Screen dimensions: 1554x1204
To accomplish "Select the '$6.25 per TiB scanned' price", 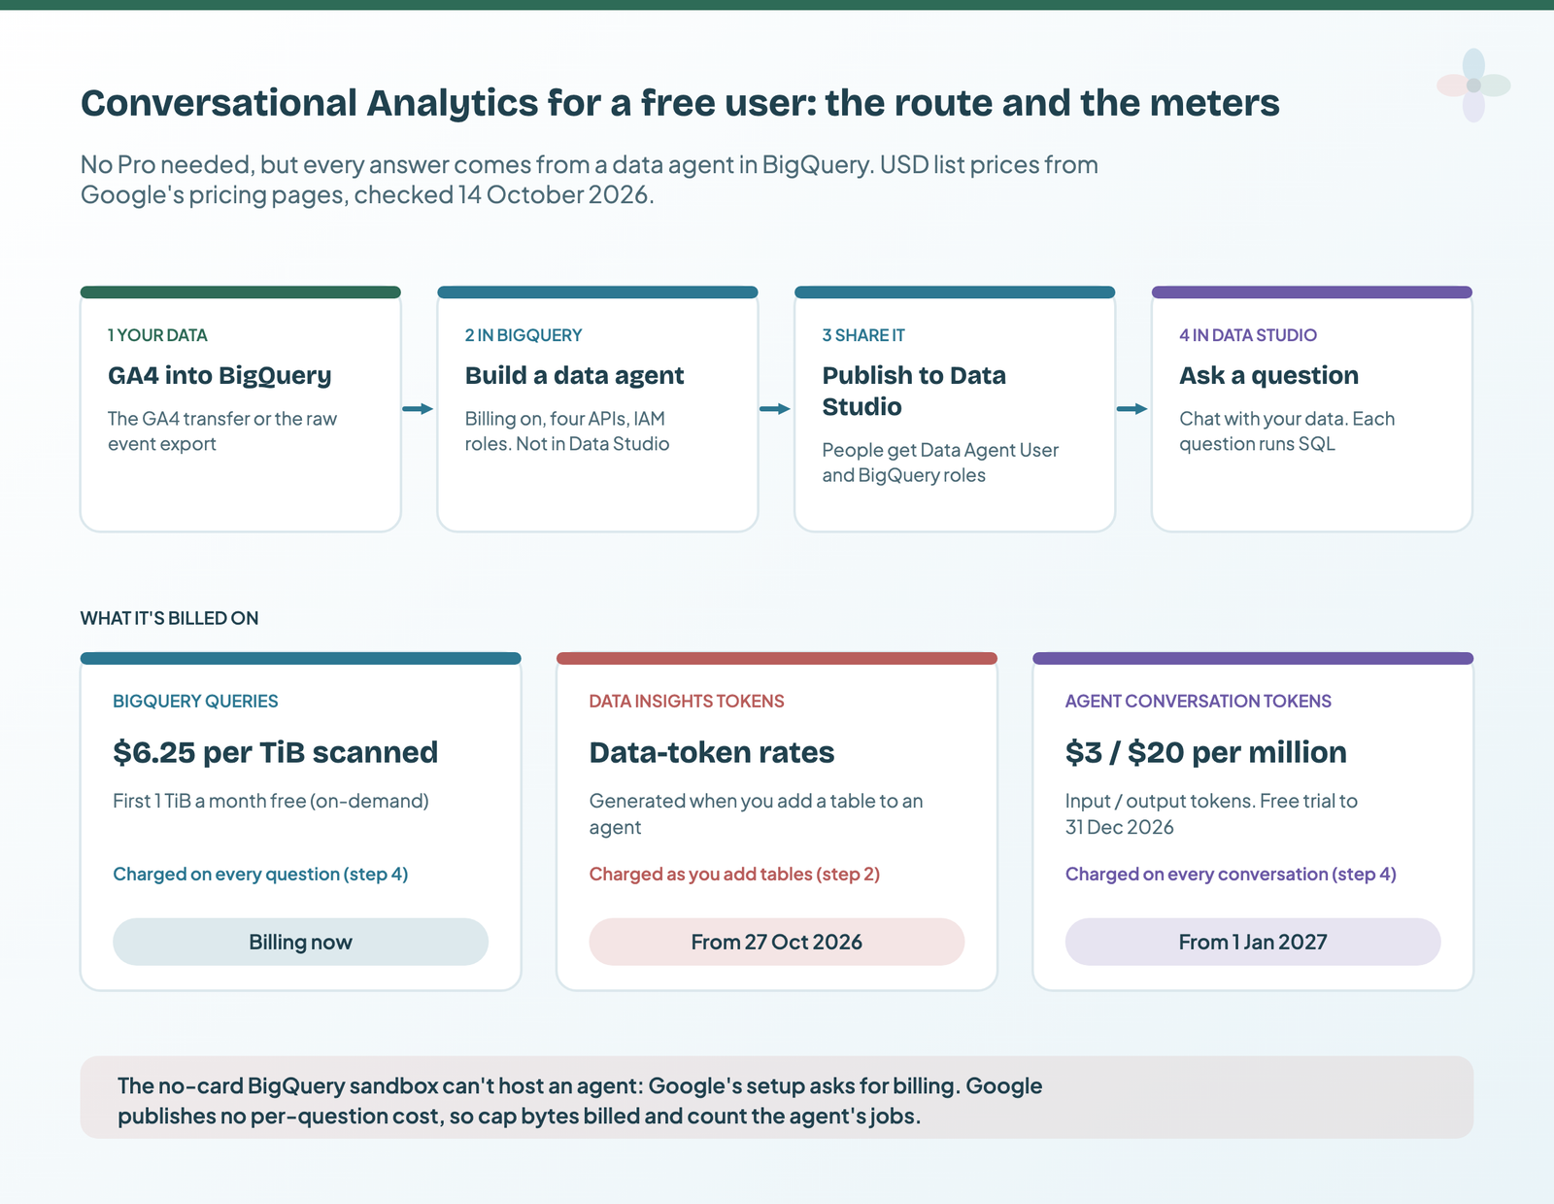I will (275, 752).
